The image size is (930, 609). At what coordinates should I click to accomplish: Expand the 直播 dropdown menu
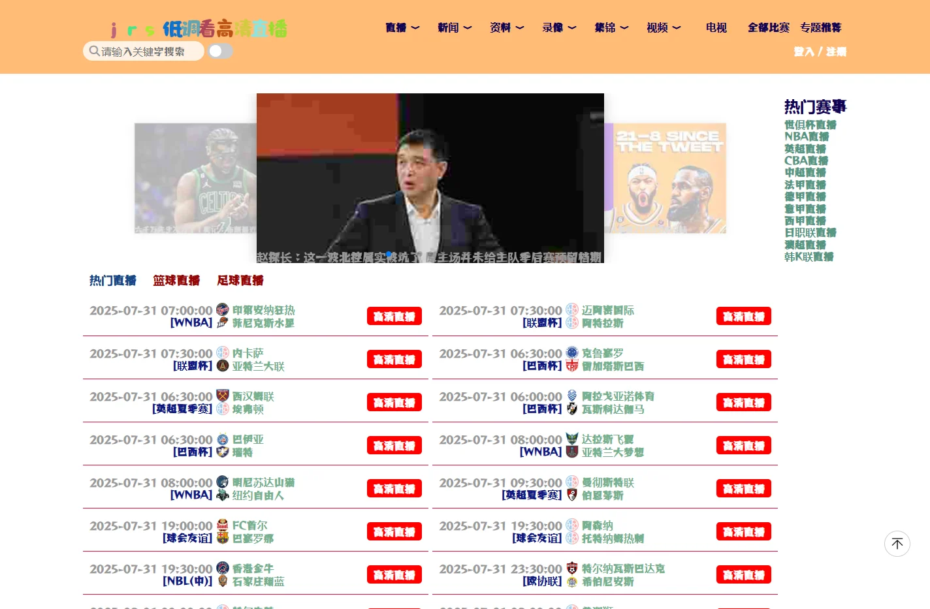coord(402,27)
